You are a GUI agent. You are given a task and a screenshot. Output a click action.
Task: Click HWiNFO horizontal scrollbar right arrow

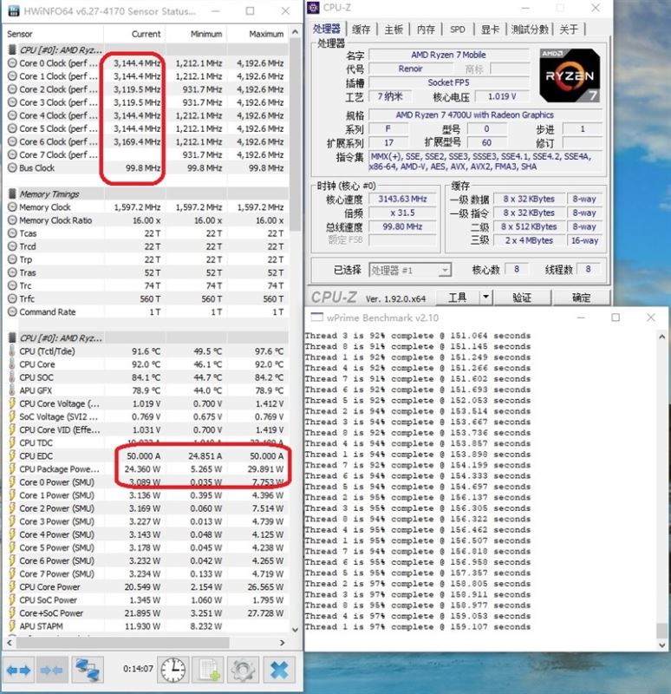pyautogui.click(x=283, y=642)
